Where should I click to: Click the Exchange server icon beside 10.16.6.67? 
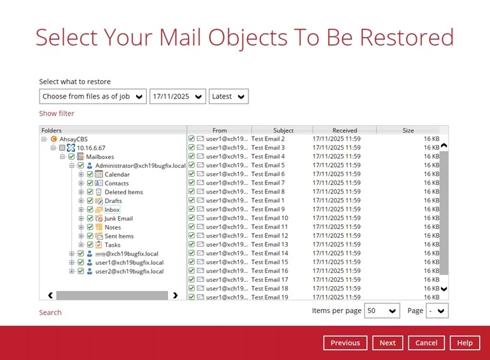coord(71,147)
